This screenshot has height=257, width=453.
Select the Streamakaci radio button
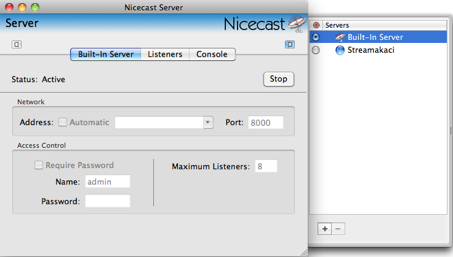[316, 50]
